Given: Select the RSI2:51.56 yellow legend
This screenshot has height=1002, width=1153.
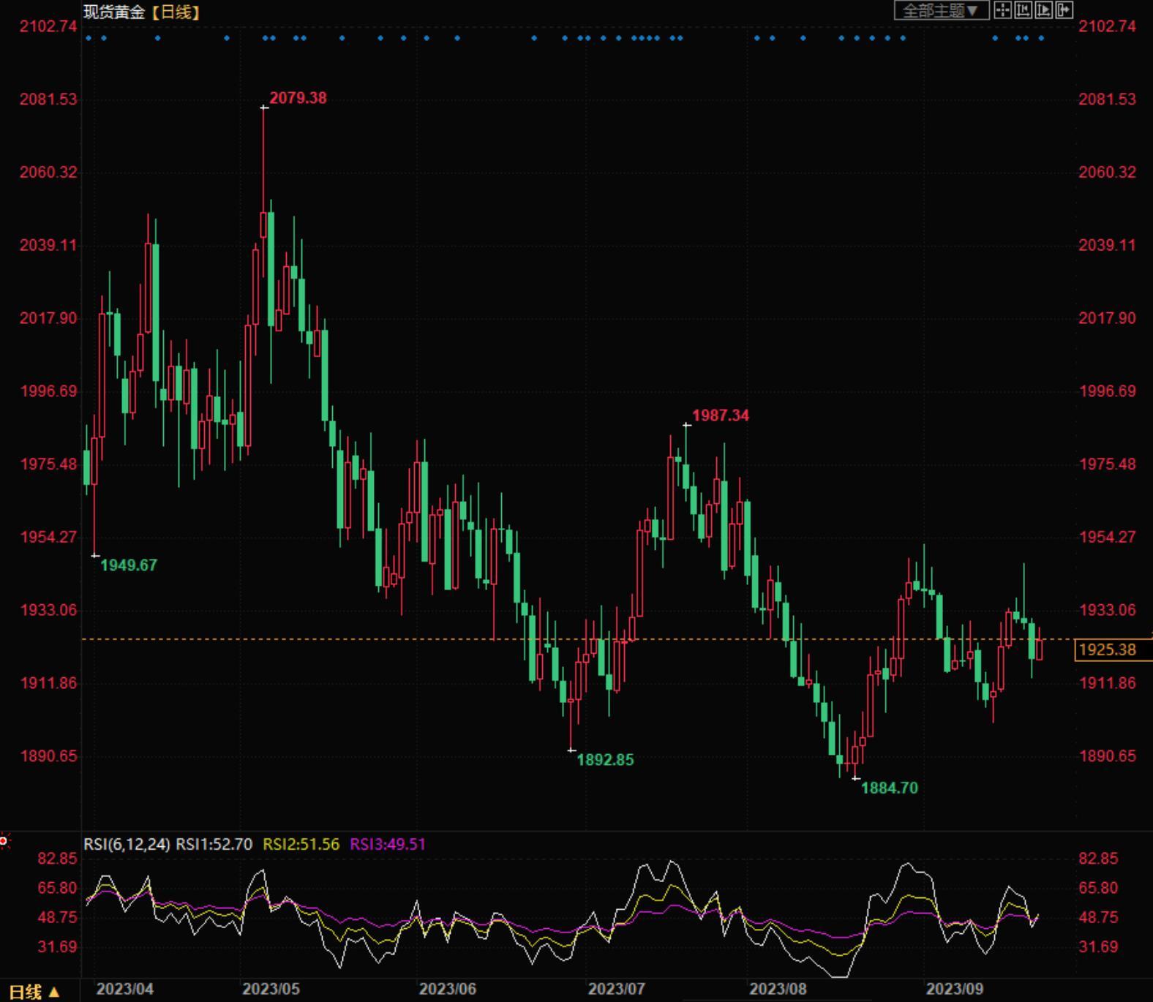Looking at the screenshot, I should tap(301, 844).
